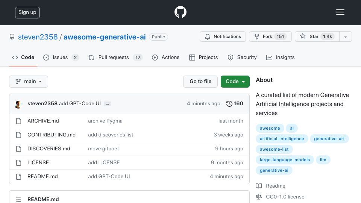Click the 'artificial-intelligence' topic tag
361x203 pixels.
pos(282,139)
